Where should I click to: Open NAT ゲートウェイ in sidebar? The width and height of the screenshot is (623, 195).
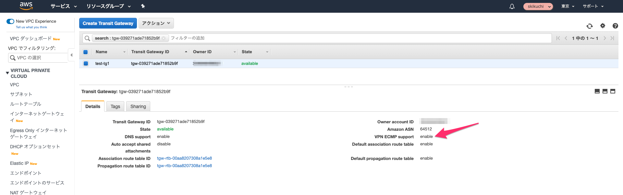click(x=28, y=192)
